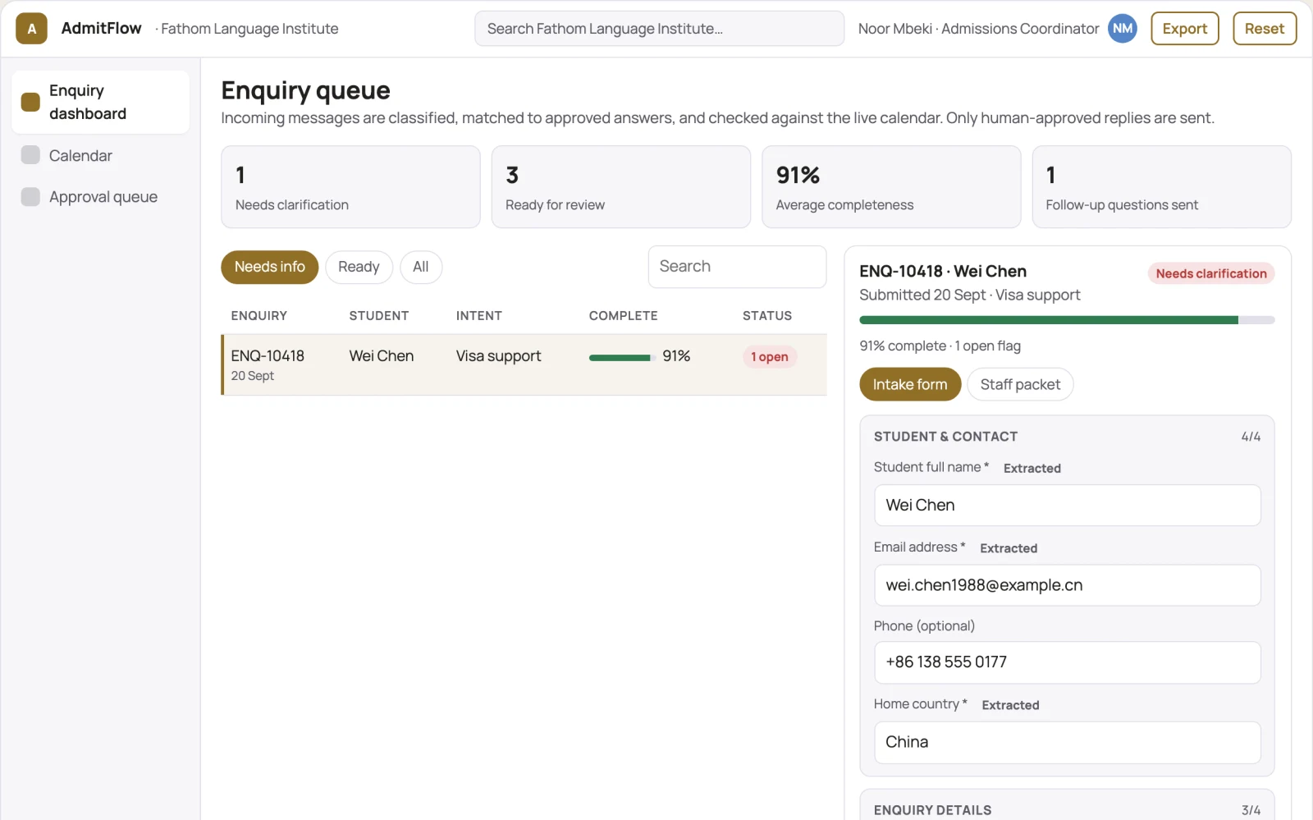
Task: Click the Export button
Action: pyautogui.click(x=1184, y=29)
